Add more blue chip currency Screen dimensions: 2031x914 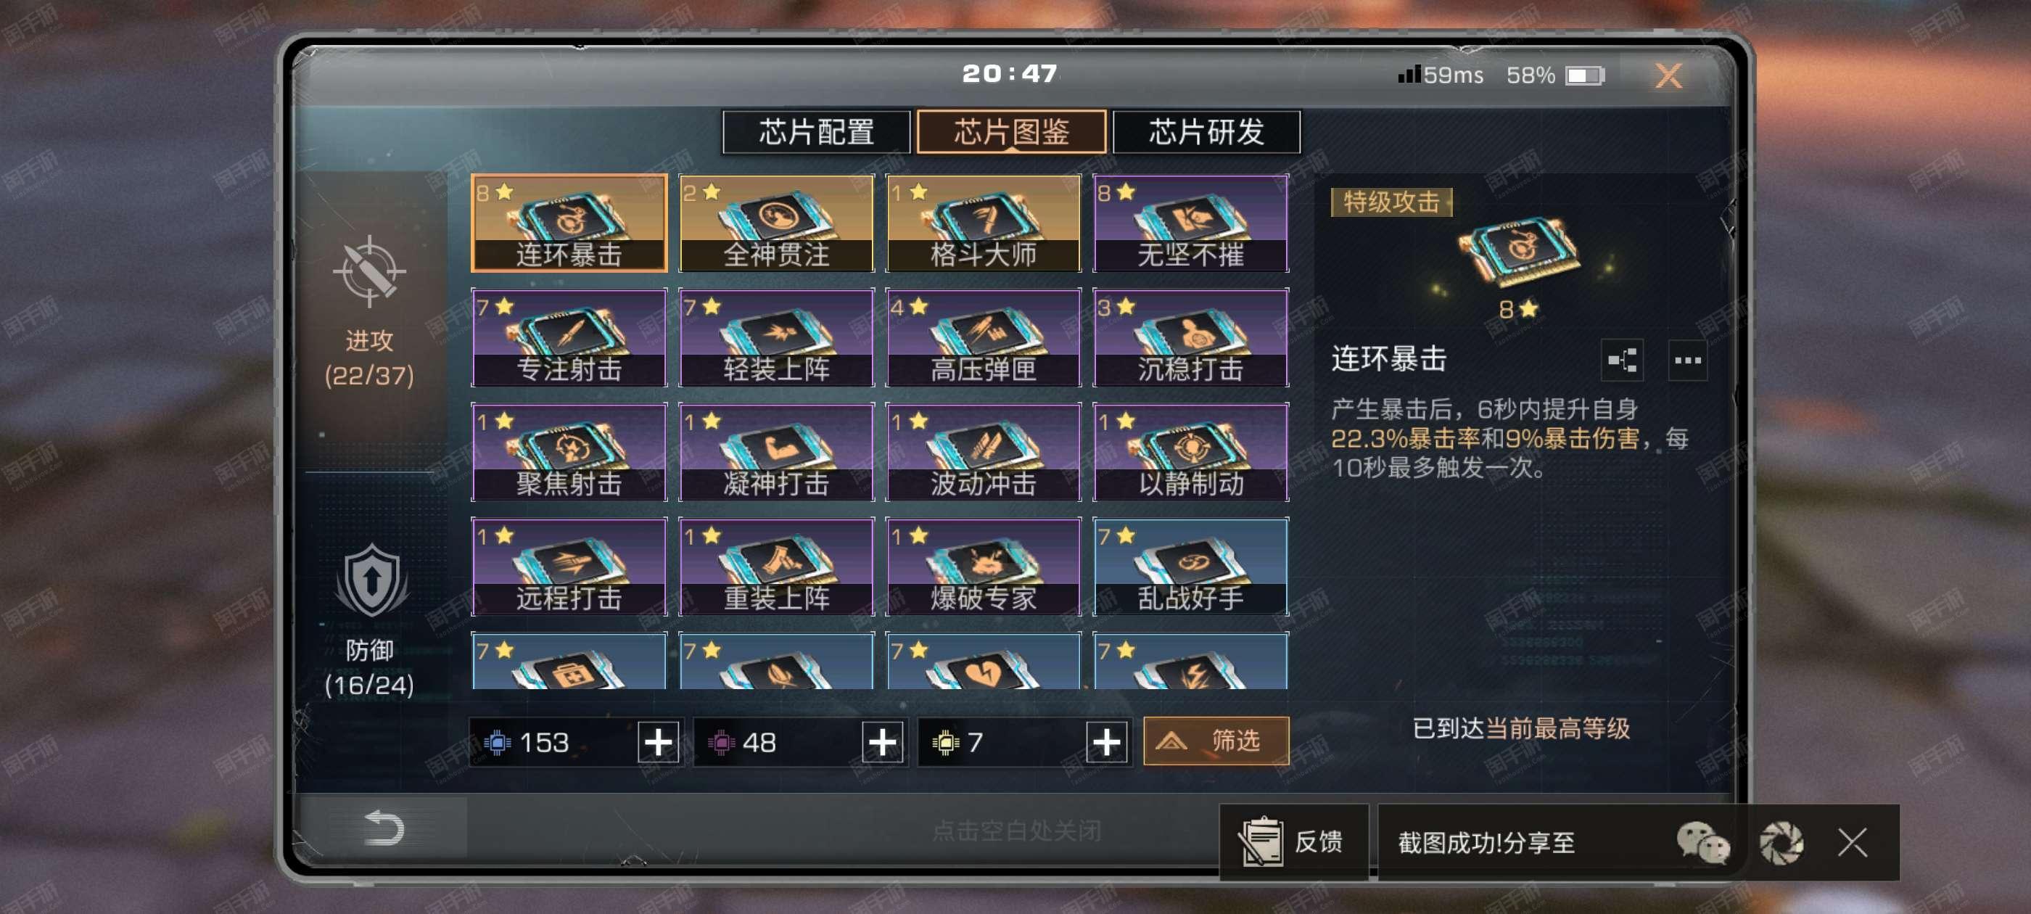click(659, 742)
